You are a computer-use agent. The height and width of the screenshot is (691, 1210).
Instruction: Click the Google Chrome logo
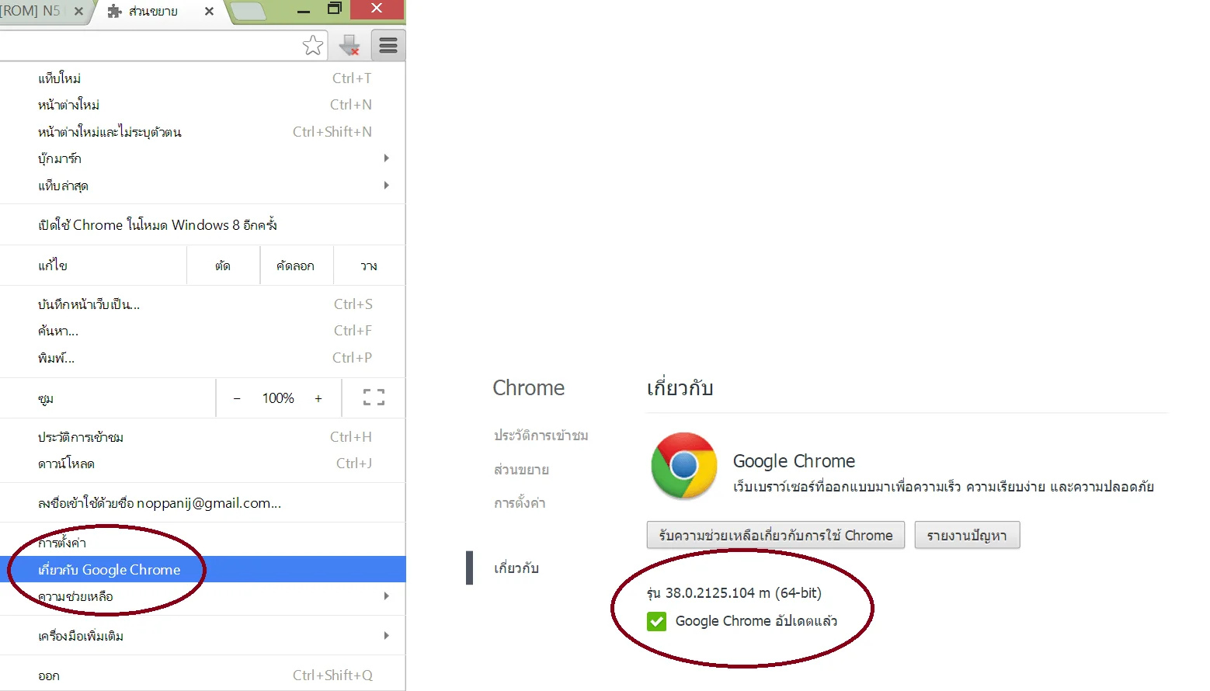[x=683, y=466]
